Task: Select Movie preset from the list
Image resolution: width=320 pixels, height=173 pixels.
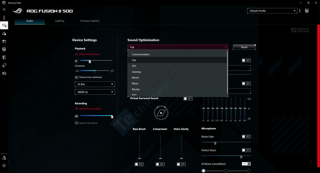Action: coord(177,78)
